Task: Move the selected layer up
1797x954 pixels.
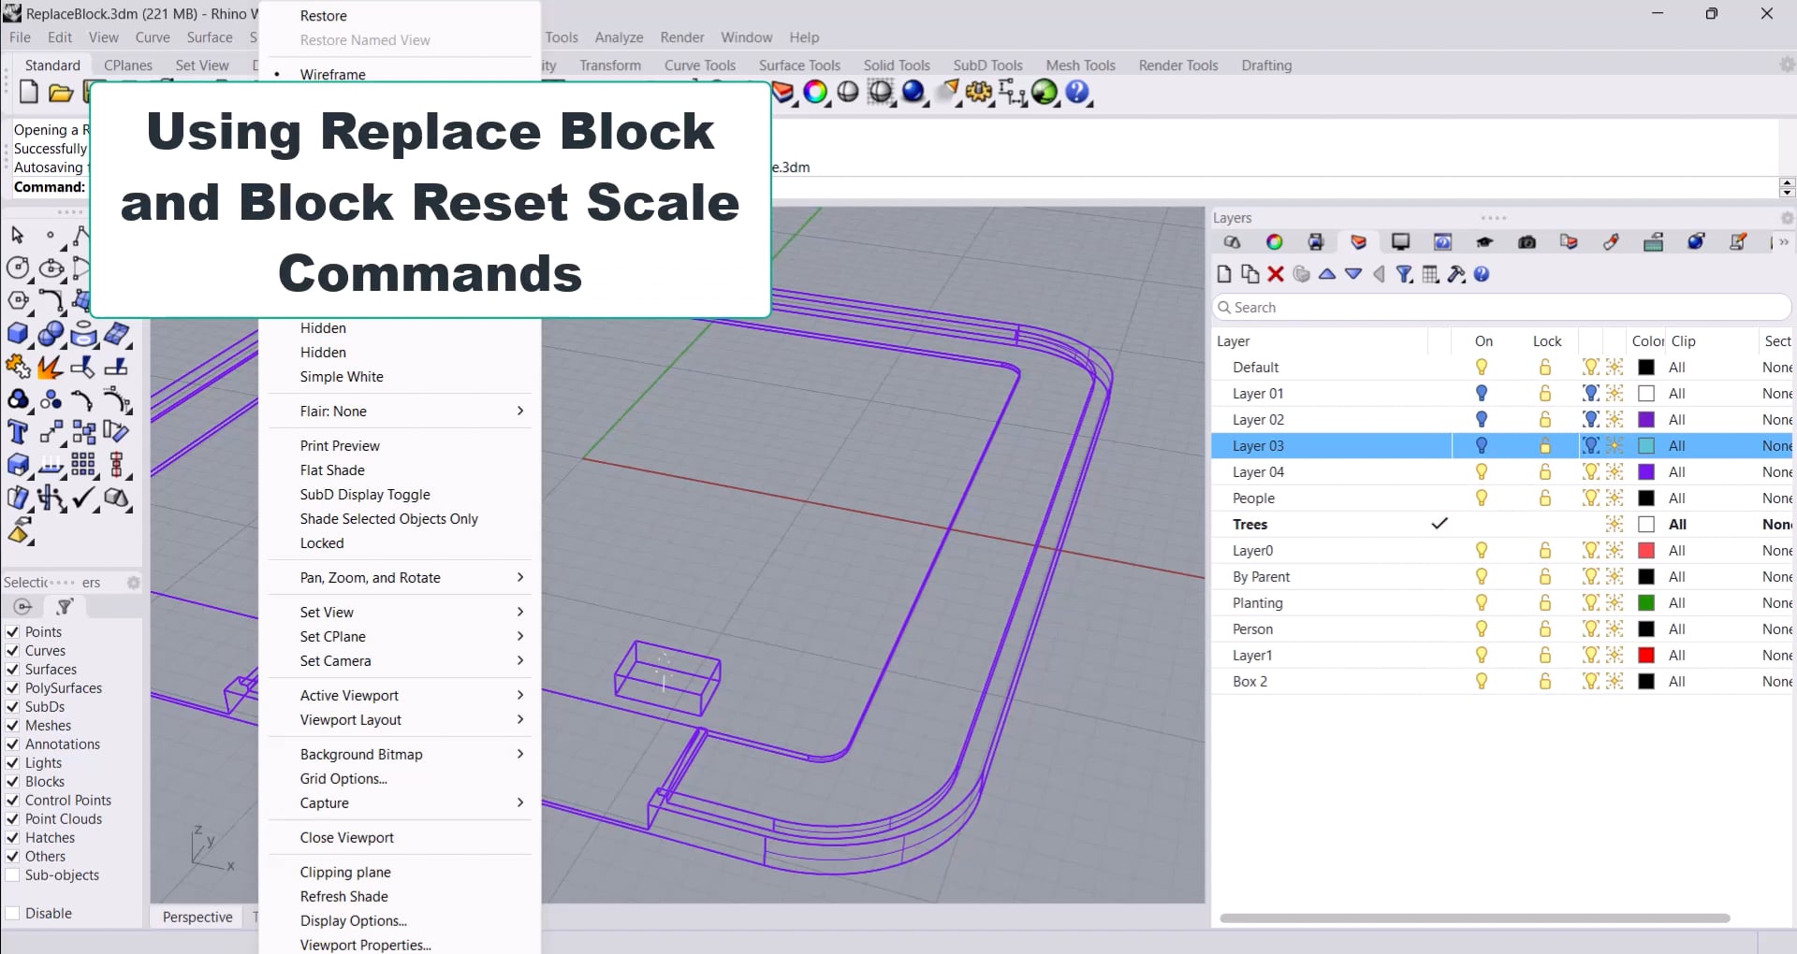Action: [1328, 274]
